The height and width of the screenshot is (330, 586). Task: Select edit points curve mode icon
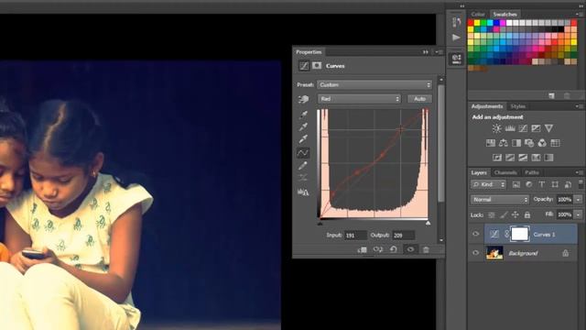point(303,153)
